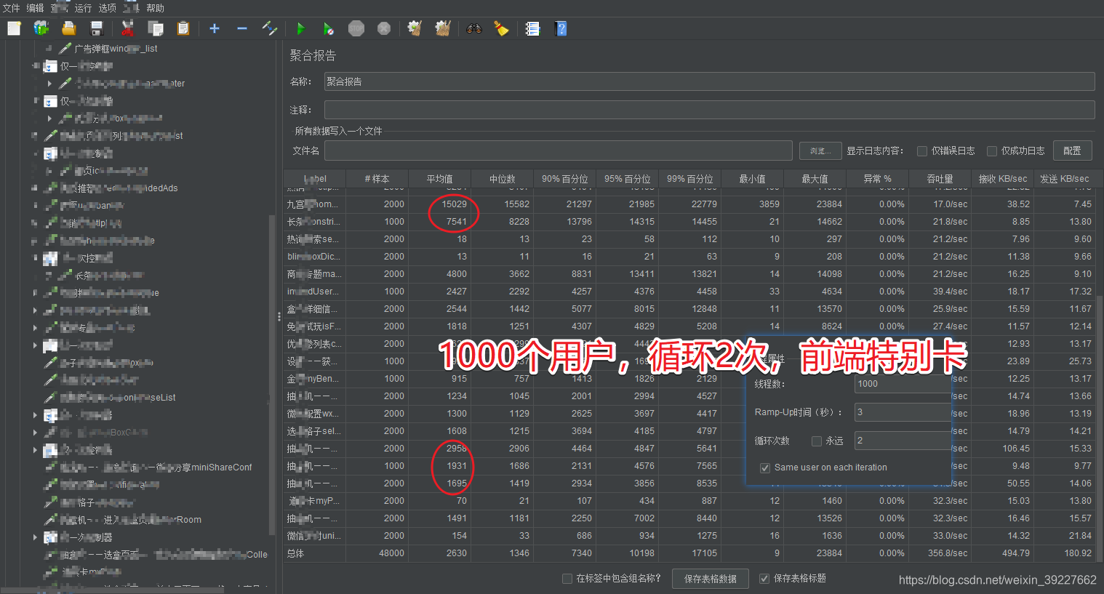Save the test plan using the save icon
Image resolution: width=1104 pixels, height=594 pixels.
[x=95, y=28]
